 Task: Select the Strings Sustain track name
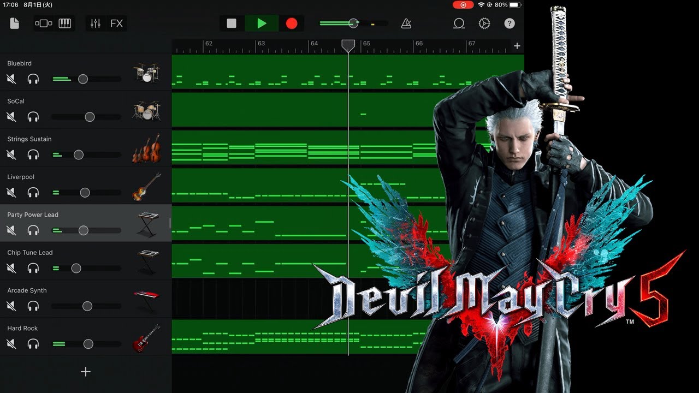29,139
